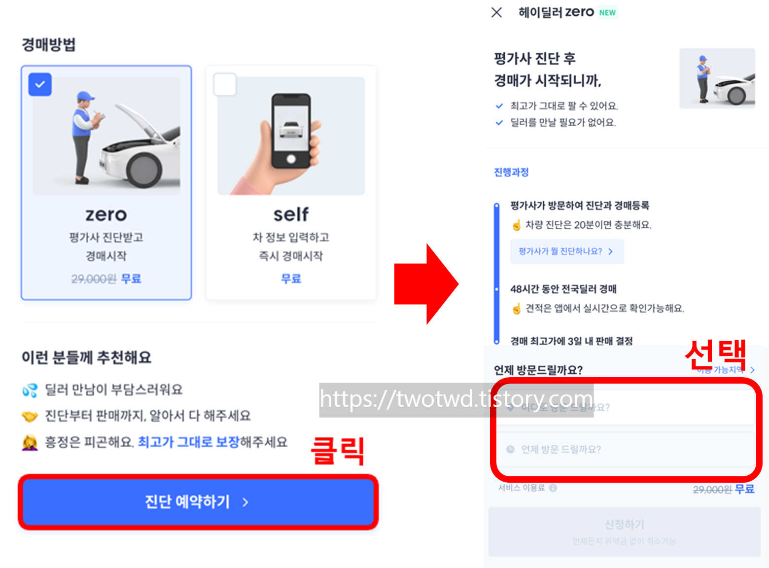Click the inspector and car illustration thumbnail
The height and width of the screenshot is (568, 769).
point(717,78)
